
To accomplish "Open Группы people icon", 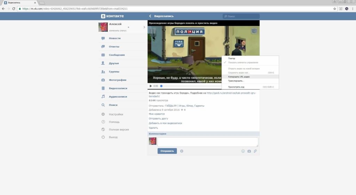I will [103, 72].
